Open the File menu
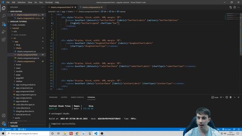 point(8,2)
